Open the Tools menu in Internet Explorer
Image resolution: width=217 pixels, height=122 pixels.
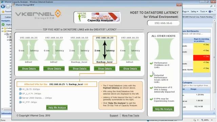tap(203, 12)
